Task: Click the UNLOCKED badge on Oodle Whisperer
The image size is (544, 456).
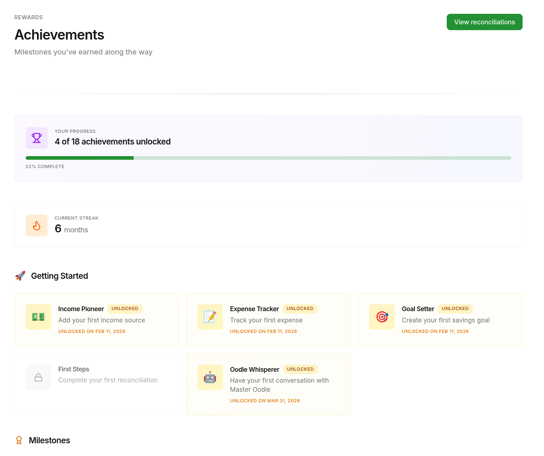Action: pyautogui.click(x=300, y=369)
